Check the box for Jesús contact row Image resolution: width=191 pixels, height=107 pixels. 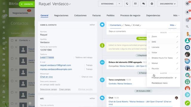pyautogui.click(x=12, y=59)
